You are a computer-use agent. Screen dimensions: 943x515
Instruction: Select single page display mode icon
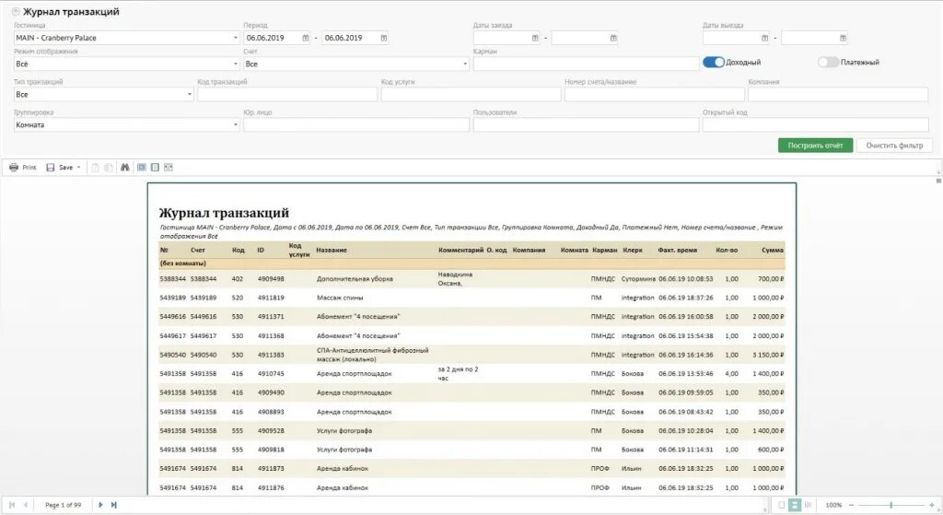tap(781, 505)
